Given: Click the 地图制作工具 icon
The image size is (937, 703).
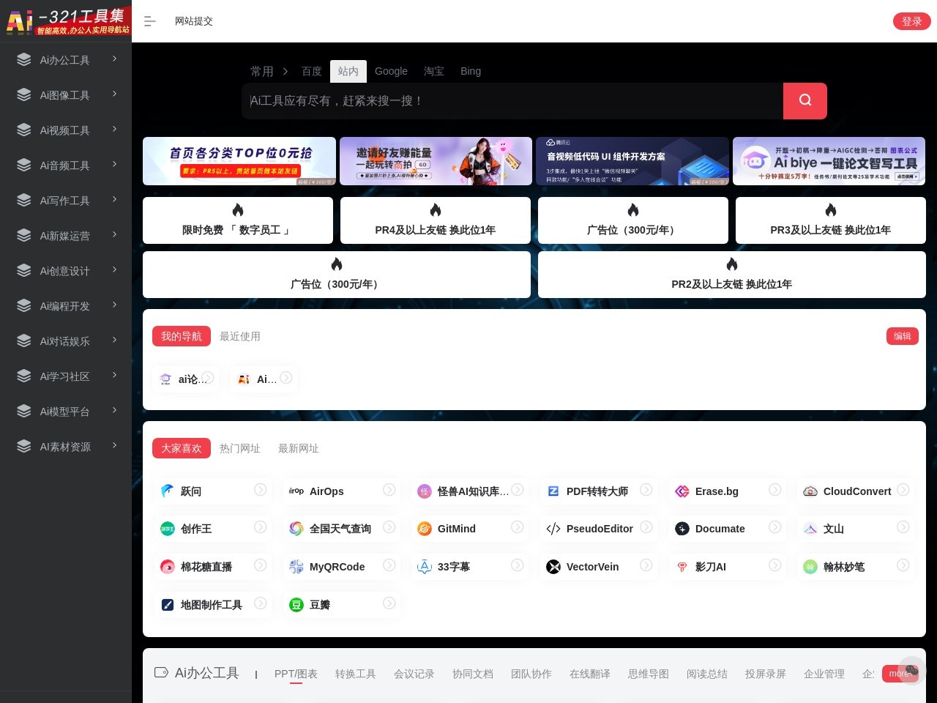Looking at the screenshot, I should click(x=168, y=605).
